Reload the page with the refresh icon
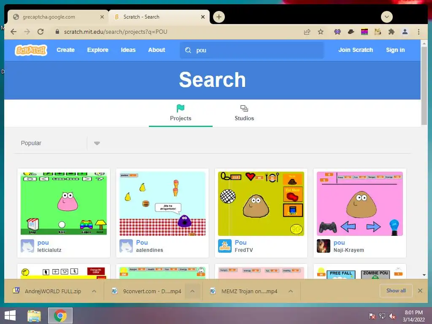Viewport: 432px width, 324px height. pyautogui.click(x=40, y=32)
